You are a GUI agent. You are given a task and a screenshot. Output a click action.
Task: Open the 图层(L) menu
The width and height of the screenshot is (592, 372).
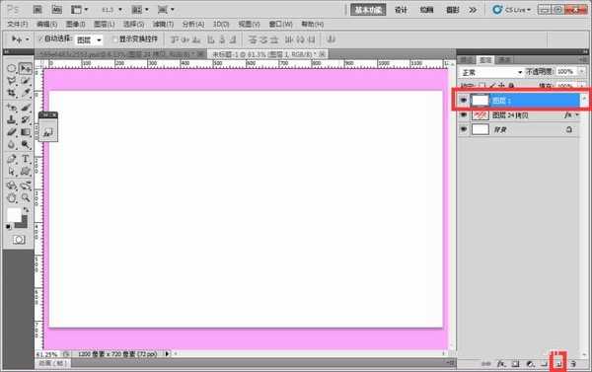click(x=105, y=24)
